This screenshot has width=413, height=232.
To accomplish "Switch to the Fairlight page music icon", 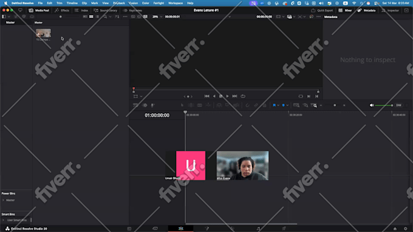I will (258, 228).
